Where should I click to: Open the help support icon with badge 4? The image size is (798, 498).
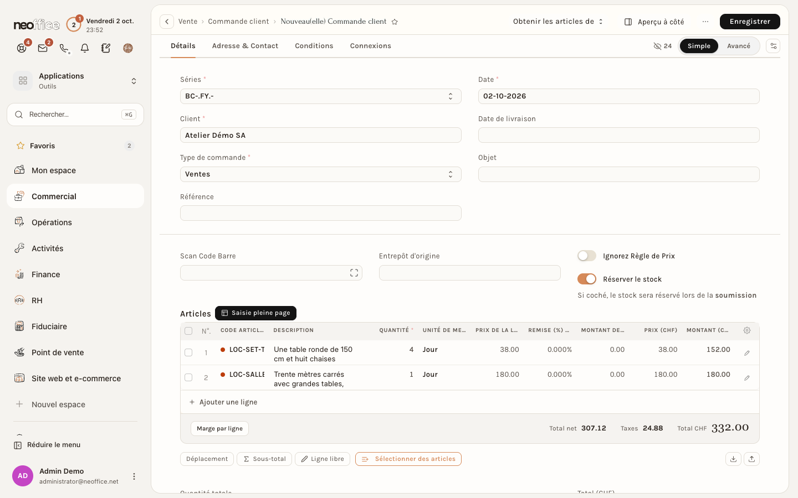tap(22, 48)
